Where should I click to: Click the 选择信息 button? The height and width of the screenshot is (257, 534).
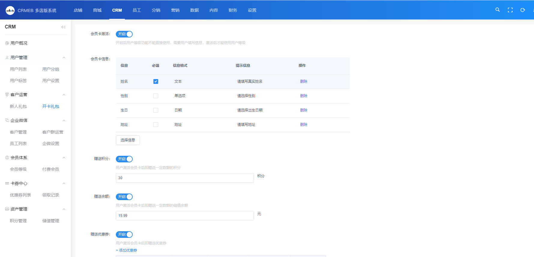pyautogui.click(x=128, y=140)
